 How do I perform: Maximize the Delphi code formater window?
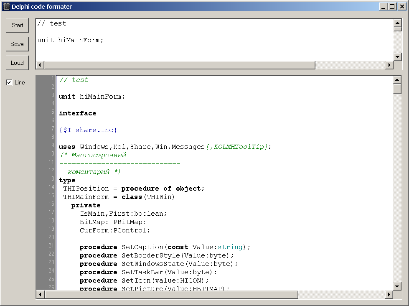pos(392,7)
